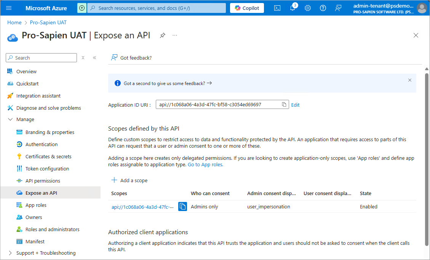Click Add a scope button

pos(129,180)
